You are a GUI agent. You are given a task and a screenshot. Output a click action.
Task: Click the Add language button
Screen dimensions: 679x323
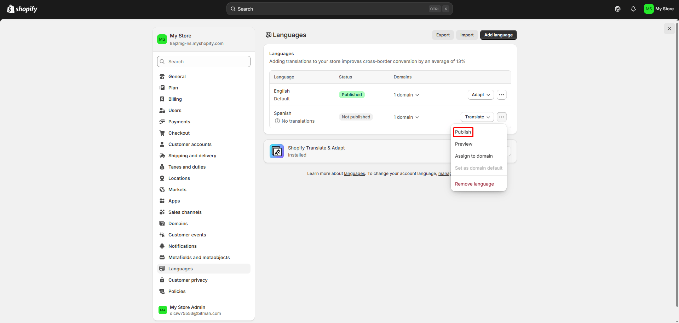498,35
